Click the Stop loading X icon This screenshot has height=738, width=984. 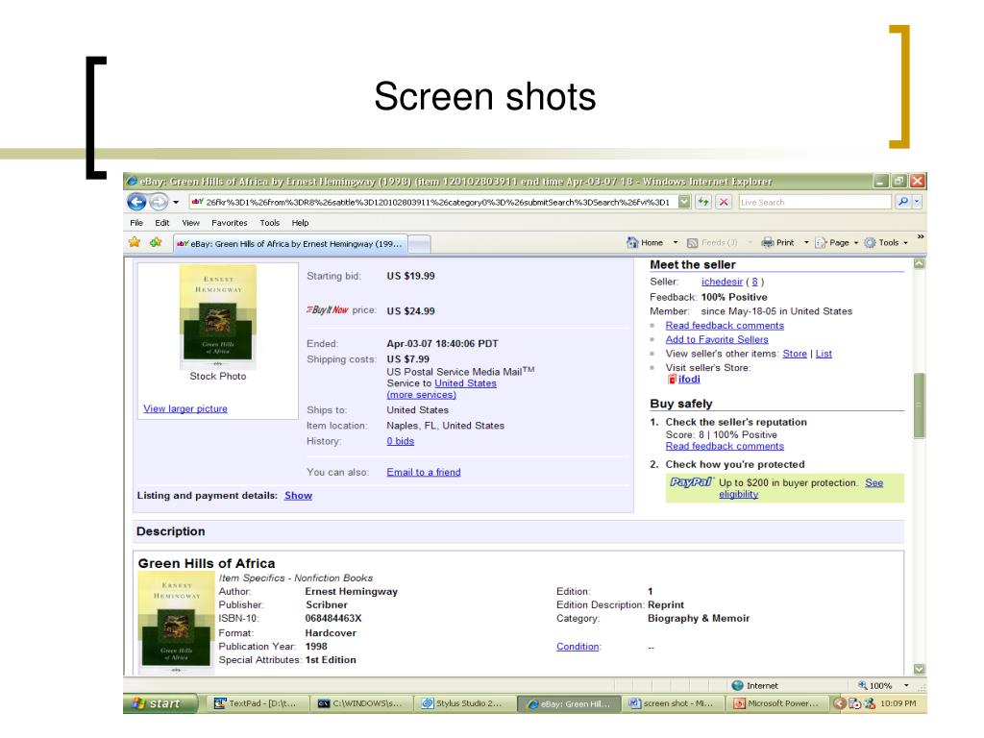[724, 202]
